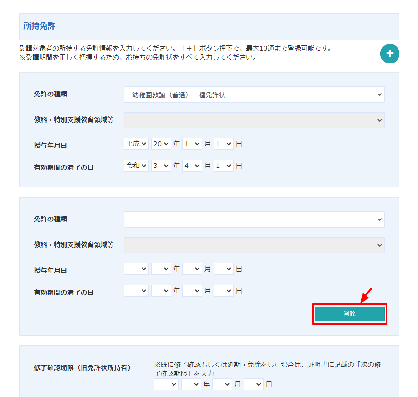
Task: Open first disabled 教科・特別支援教育領域等 dropdown
Action: [254, 120]
